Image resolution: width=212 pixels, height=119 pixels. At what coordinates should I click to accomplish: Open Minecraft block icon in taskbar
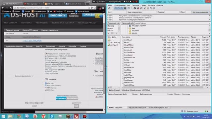pos(68,116)
